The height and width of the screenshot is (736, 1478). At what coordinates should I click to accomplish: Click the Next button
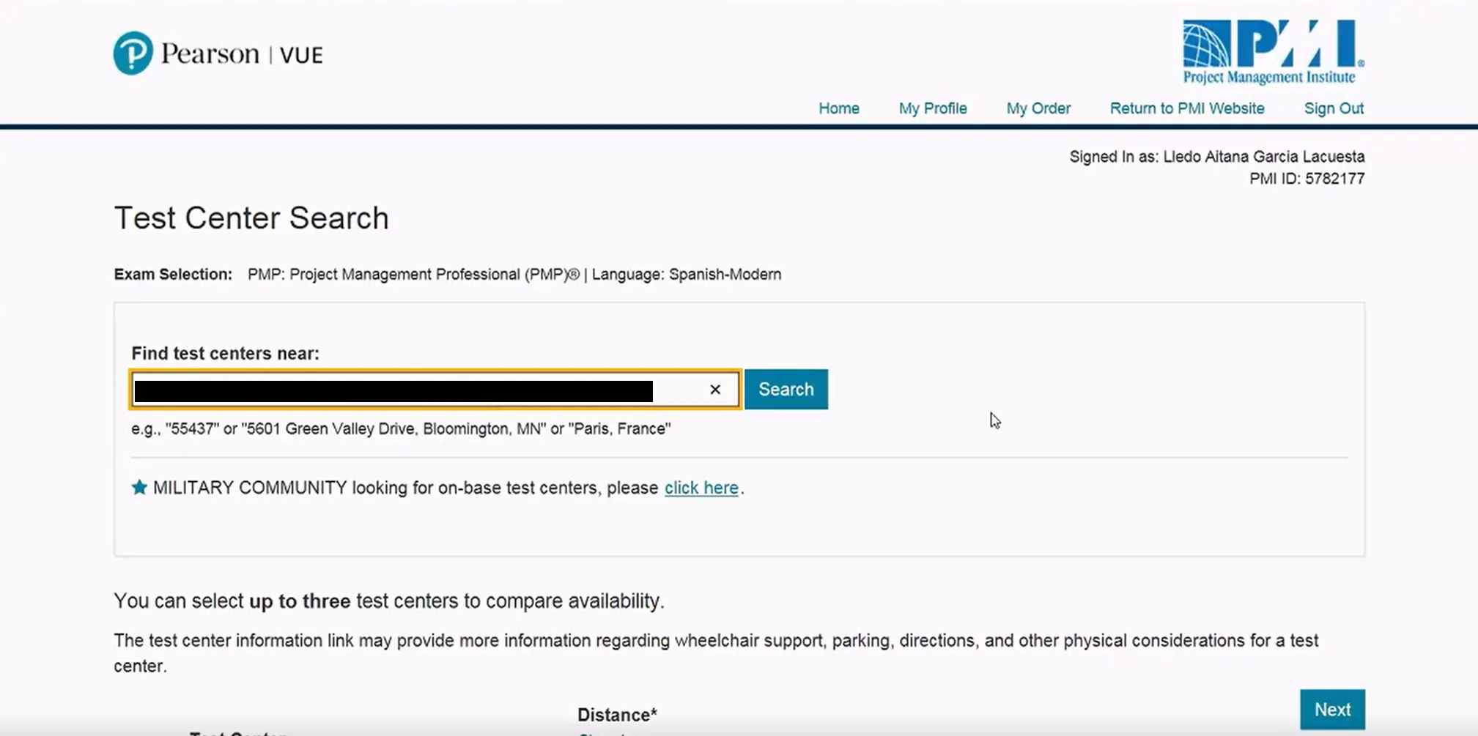click(x=1331, y=709)
